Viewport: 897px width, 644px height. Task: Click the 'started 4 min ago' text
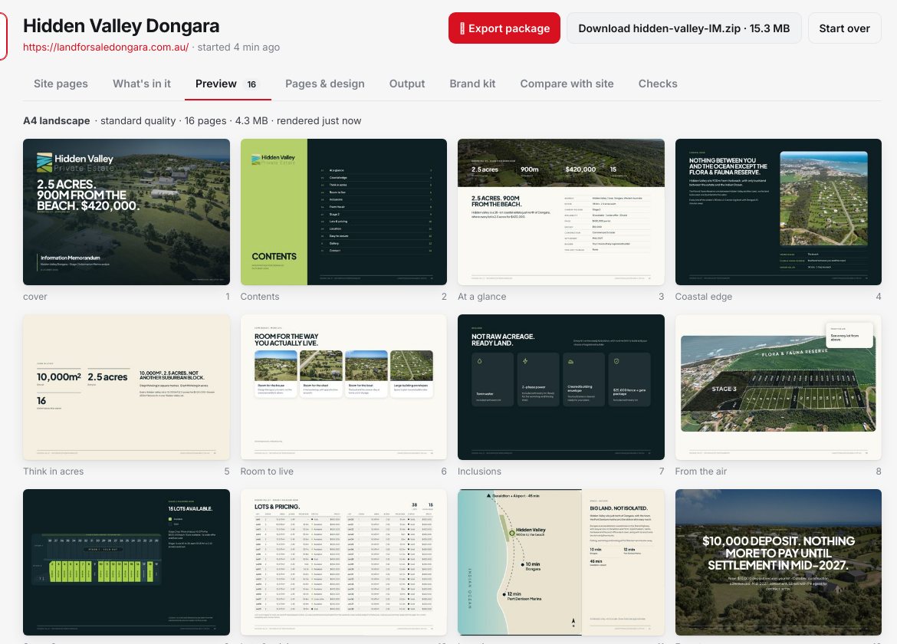point(238,47)
